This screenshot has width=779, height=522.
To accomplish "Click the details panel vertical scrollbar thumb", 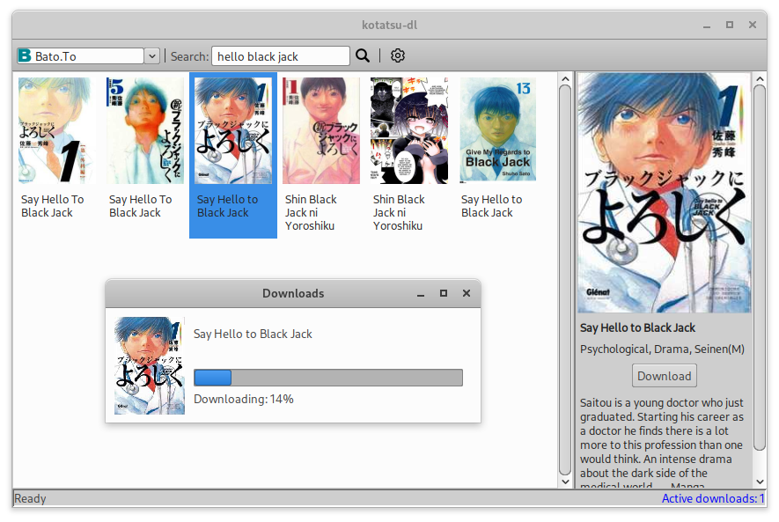I will 760,268.
